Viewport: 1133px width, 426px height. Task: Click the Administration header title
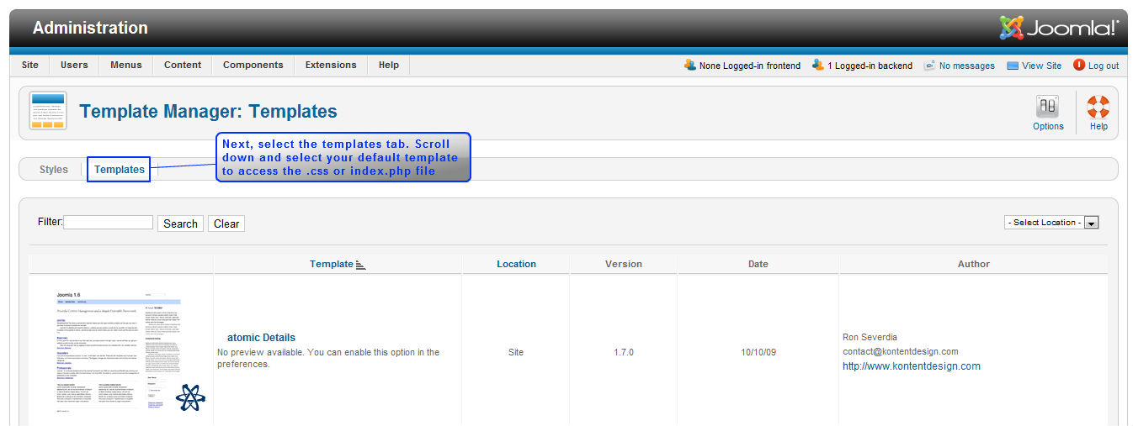point(90,28)
